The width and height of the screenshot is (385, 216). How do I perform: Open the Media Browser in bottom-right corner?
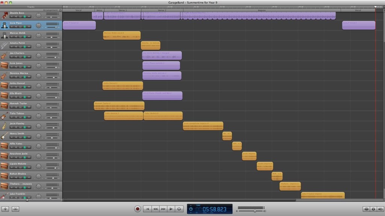tap(380, 209)
